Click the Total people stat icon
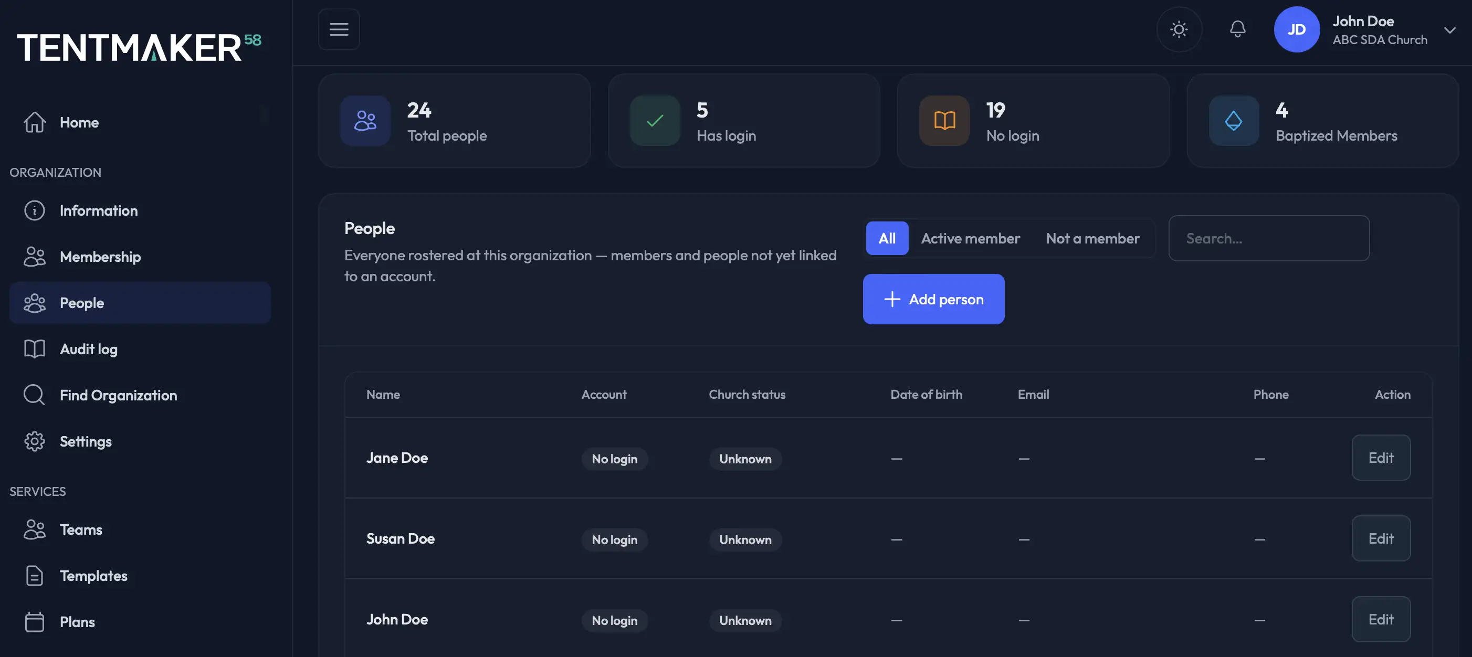1472x657 pixels. [365, 121]
